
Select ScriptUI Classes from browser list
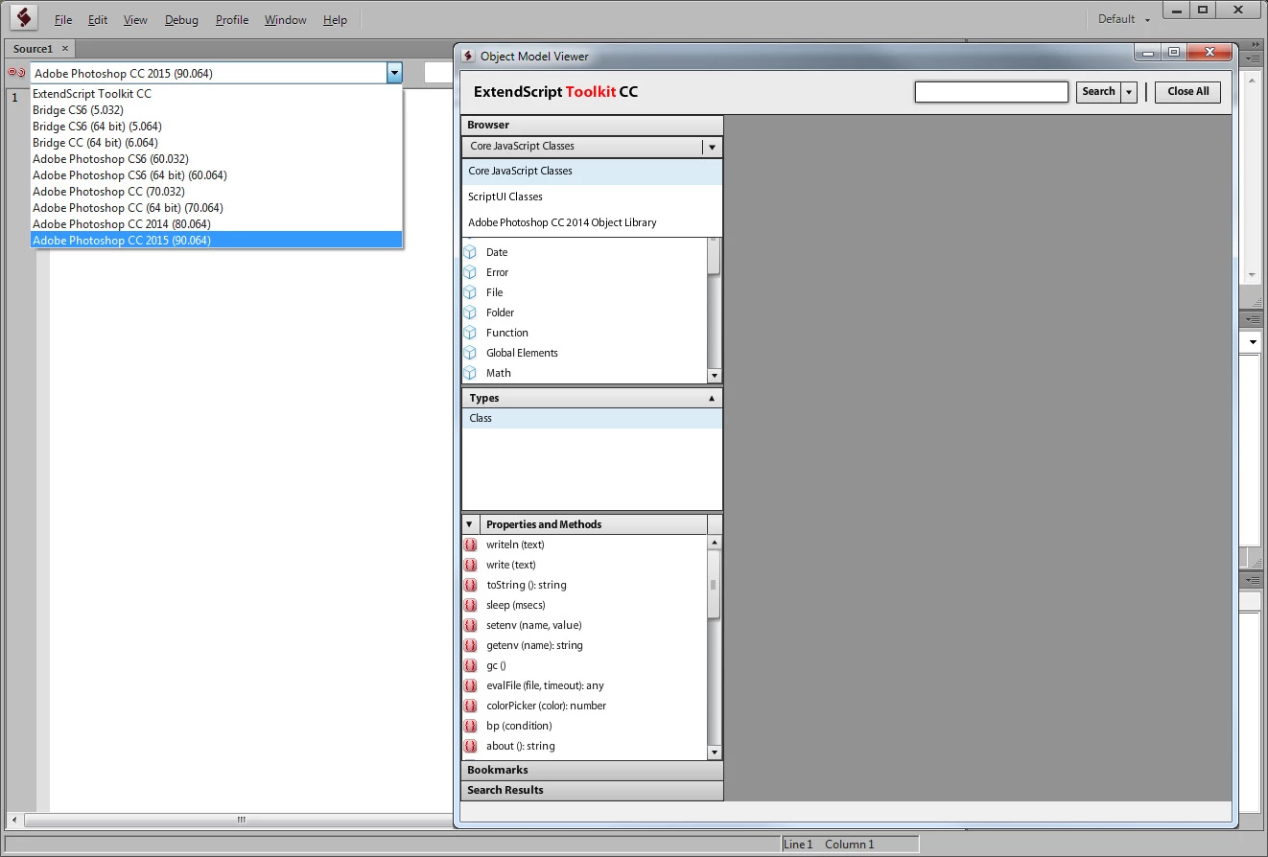[x=592, y=197]
